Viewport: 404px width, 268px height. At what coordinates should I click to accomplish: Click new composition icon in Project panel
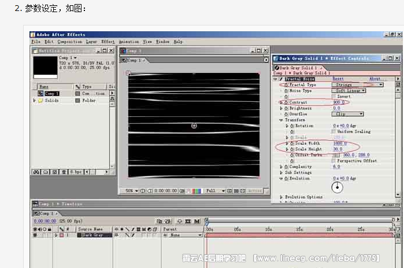coord(55,172)
